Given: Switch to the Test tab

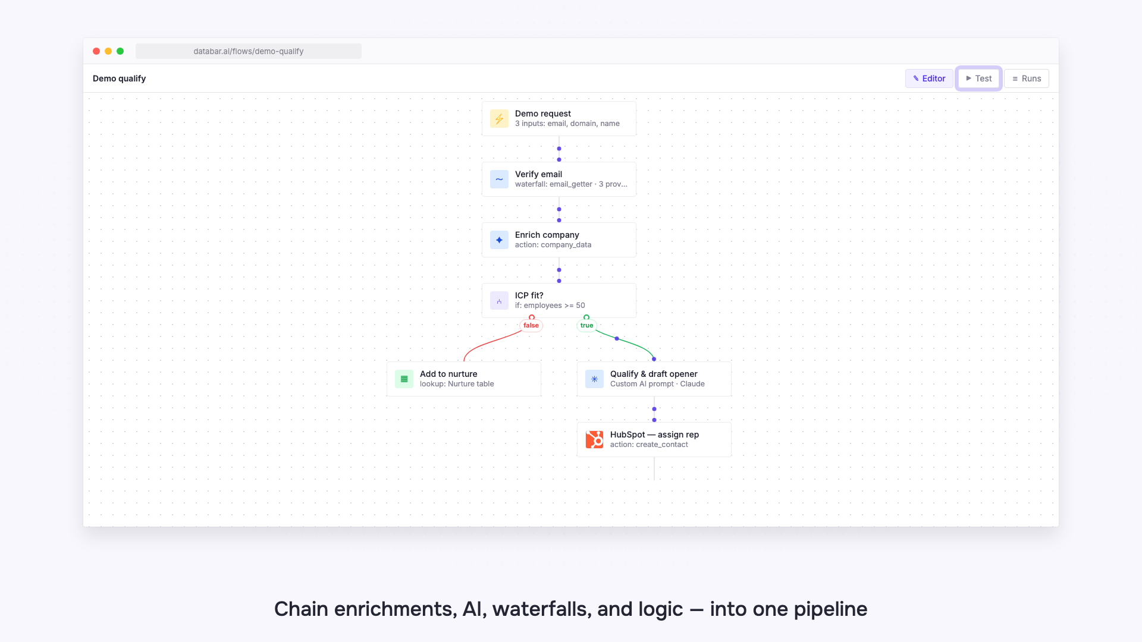Looking at the screenshot, I should [x=978, y=78].
